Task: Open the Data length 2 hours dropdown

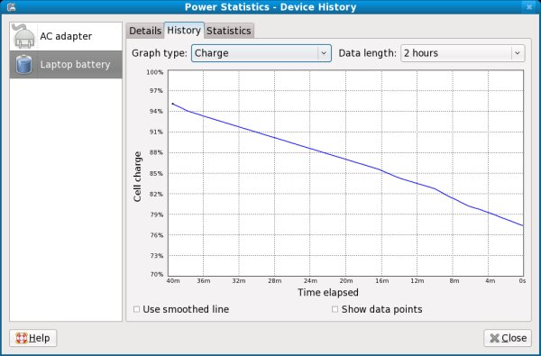Action: point(463,53)
